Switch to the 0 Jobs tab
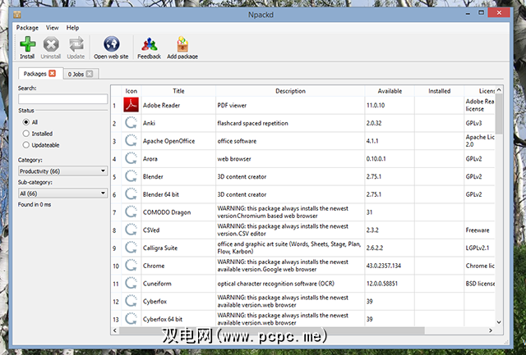526x355 pixels. (76, 75)
